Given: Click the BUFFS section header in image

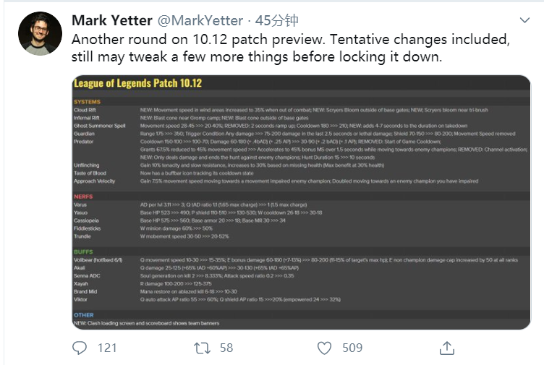Looking at the screenshot, I should pyautogui.click(x=83, y=252).
